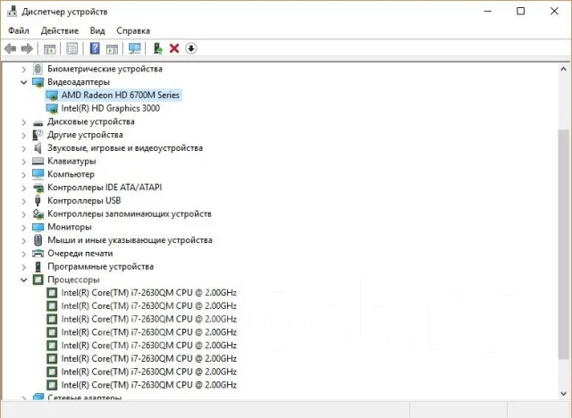The width and height of the screenshot is (572, 418).
Task: Select AMD Radeon HD 6700M Series
Action: 121,95
